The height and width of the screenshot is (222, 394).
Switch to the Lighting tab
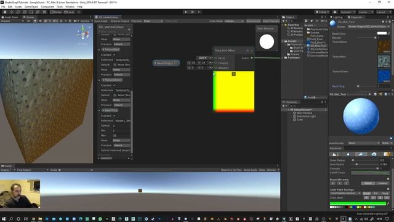[337, 17]
